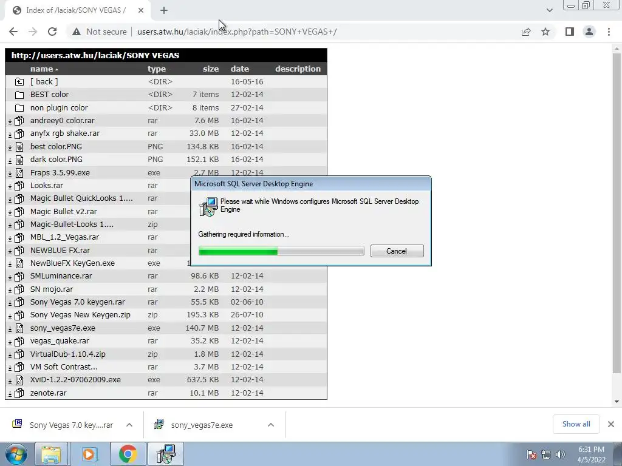Image resolution: width=622 pixels, height=466 pixels.
Task: Click the exe icon for XviD-1.2.2-07062009.exe
Action: pos(19,380)
